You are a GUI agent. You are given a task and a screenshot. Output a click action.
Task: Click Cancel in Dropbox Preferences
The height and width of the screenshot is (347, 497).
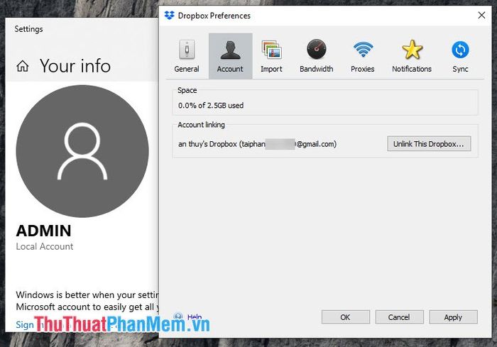[x=399, y=317]
